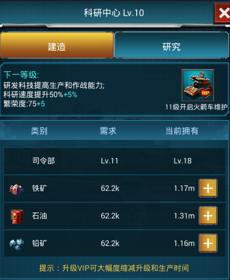The width and height of the screenshot is (230, 280).
Task: Tap the 类别 column header
Action: 39,131
